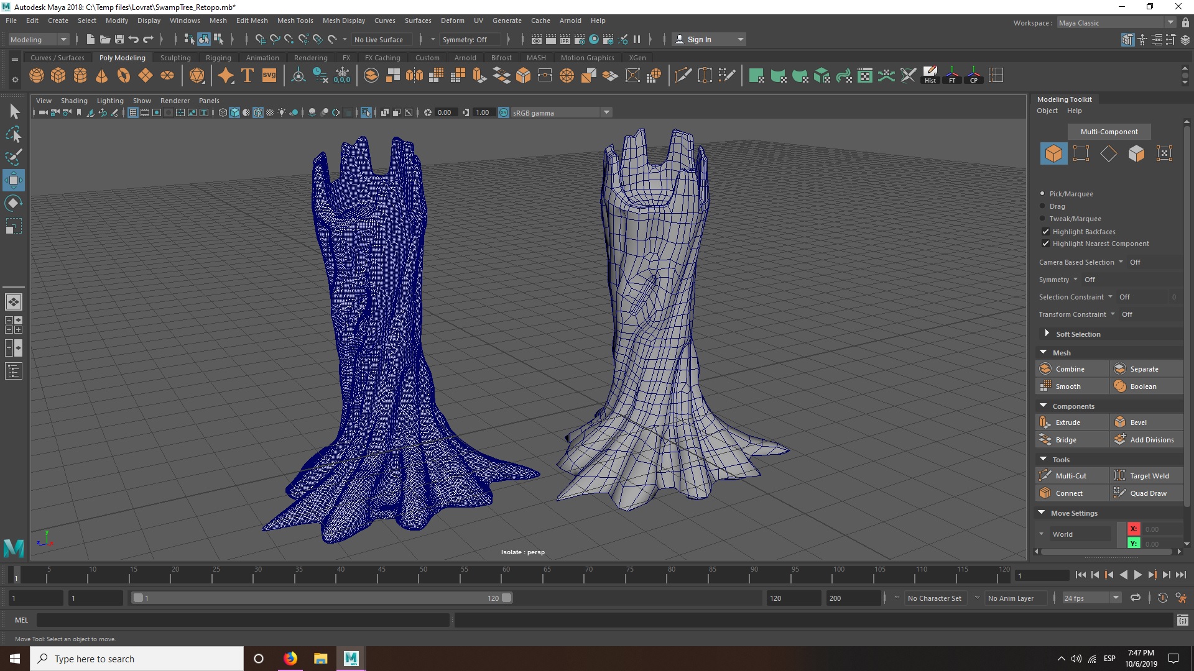Uncheck Highlight Backfaces

(1045, 232)
